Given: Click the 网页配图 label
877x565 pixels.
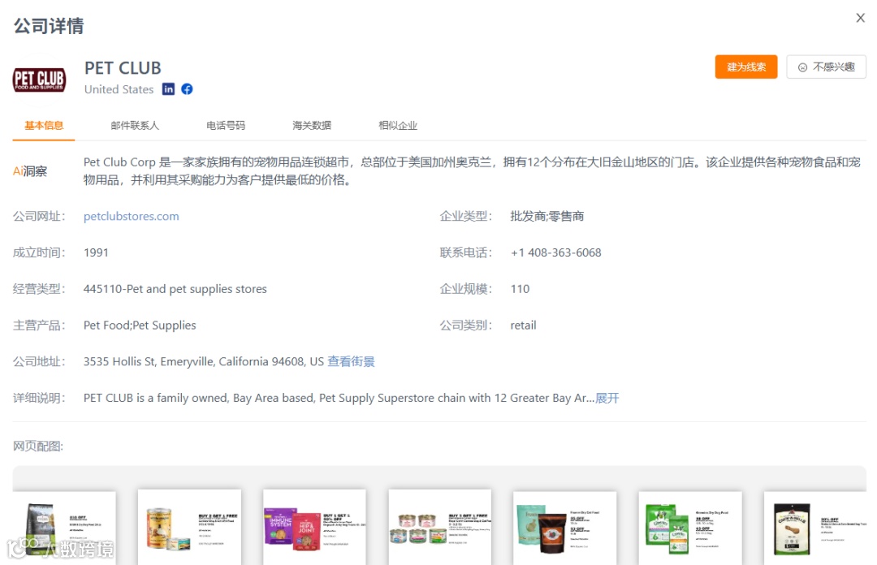Looking at the screenshot, I should 38,446.
